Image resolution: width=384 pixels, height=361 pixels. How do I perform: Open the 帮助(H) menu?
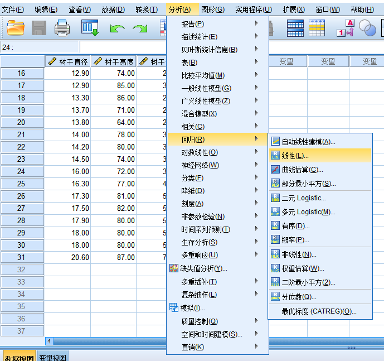point(362,9)
